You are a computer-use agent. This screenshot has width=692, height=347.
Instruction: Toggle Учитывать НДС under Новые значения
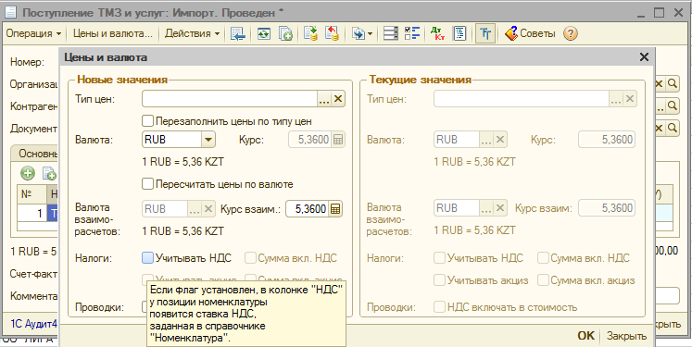coord(147,258)
